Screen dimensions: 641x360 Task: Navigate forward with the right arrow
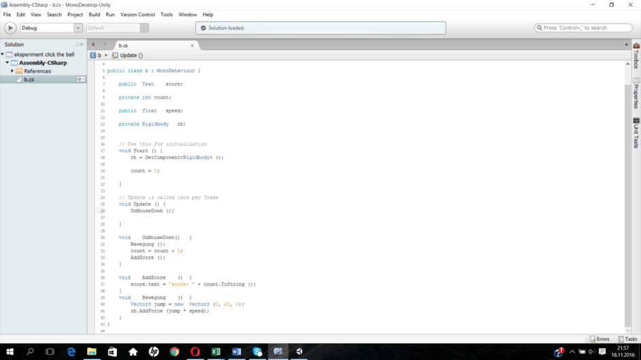pos(105,44)
